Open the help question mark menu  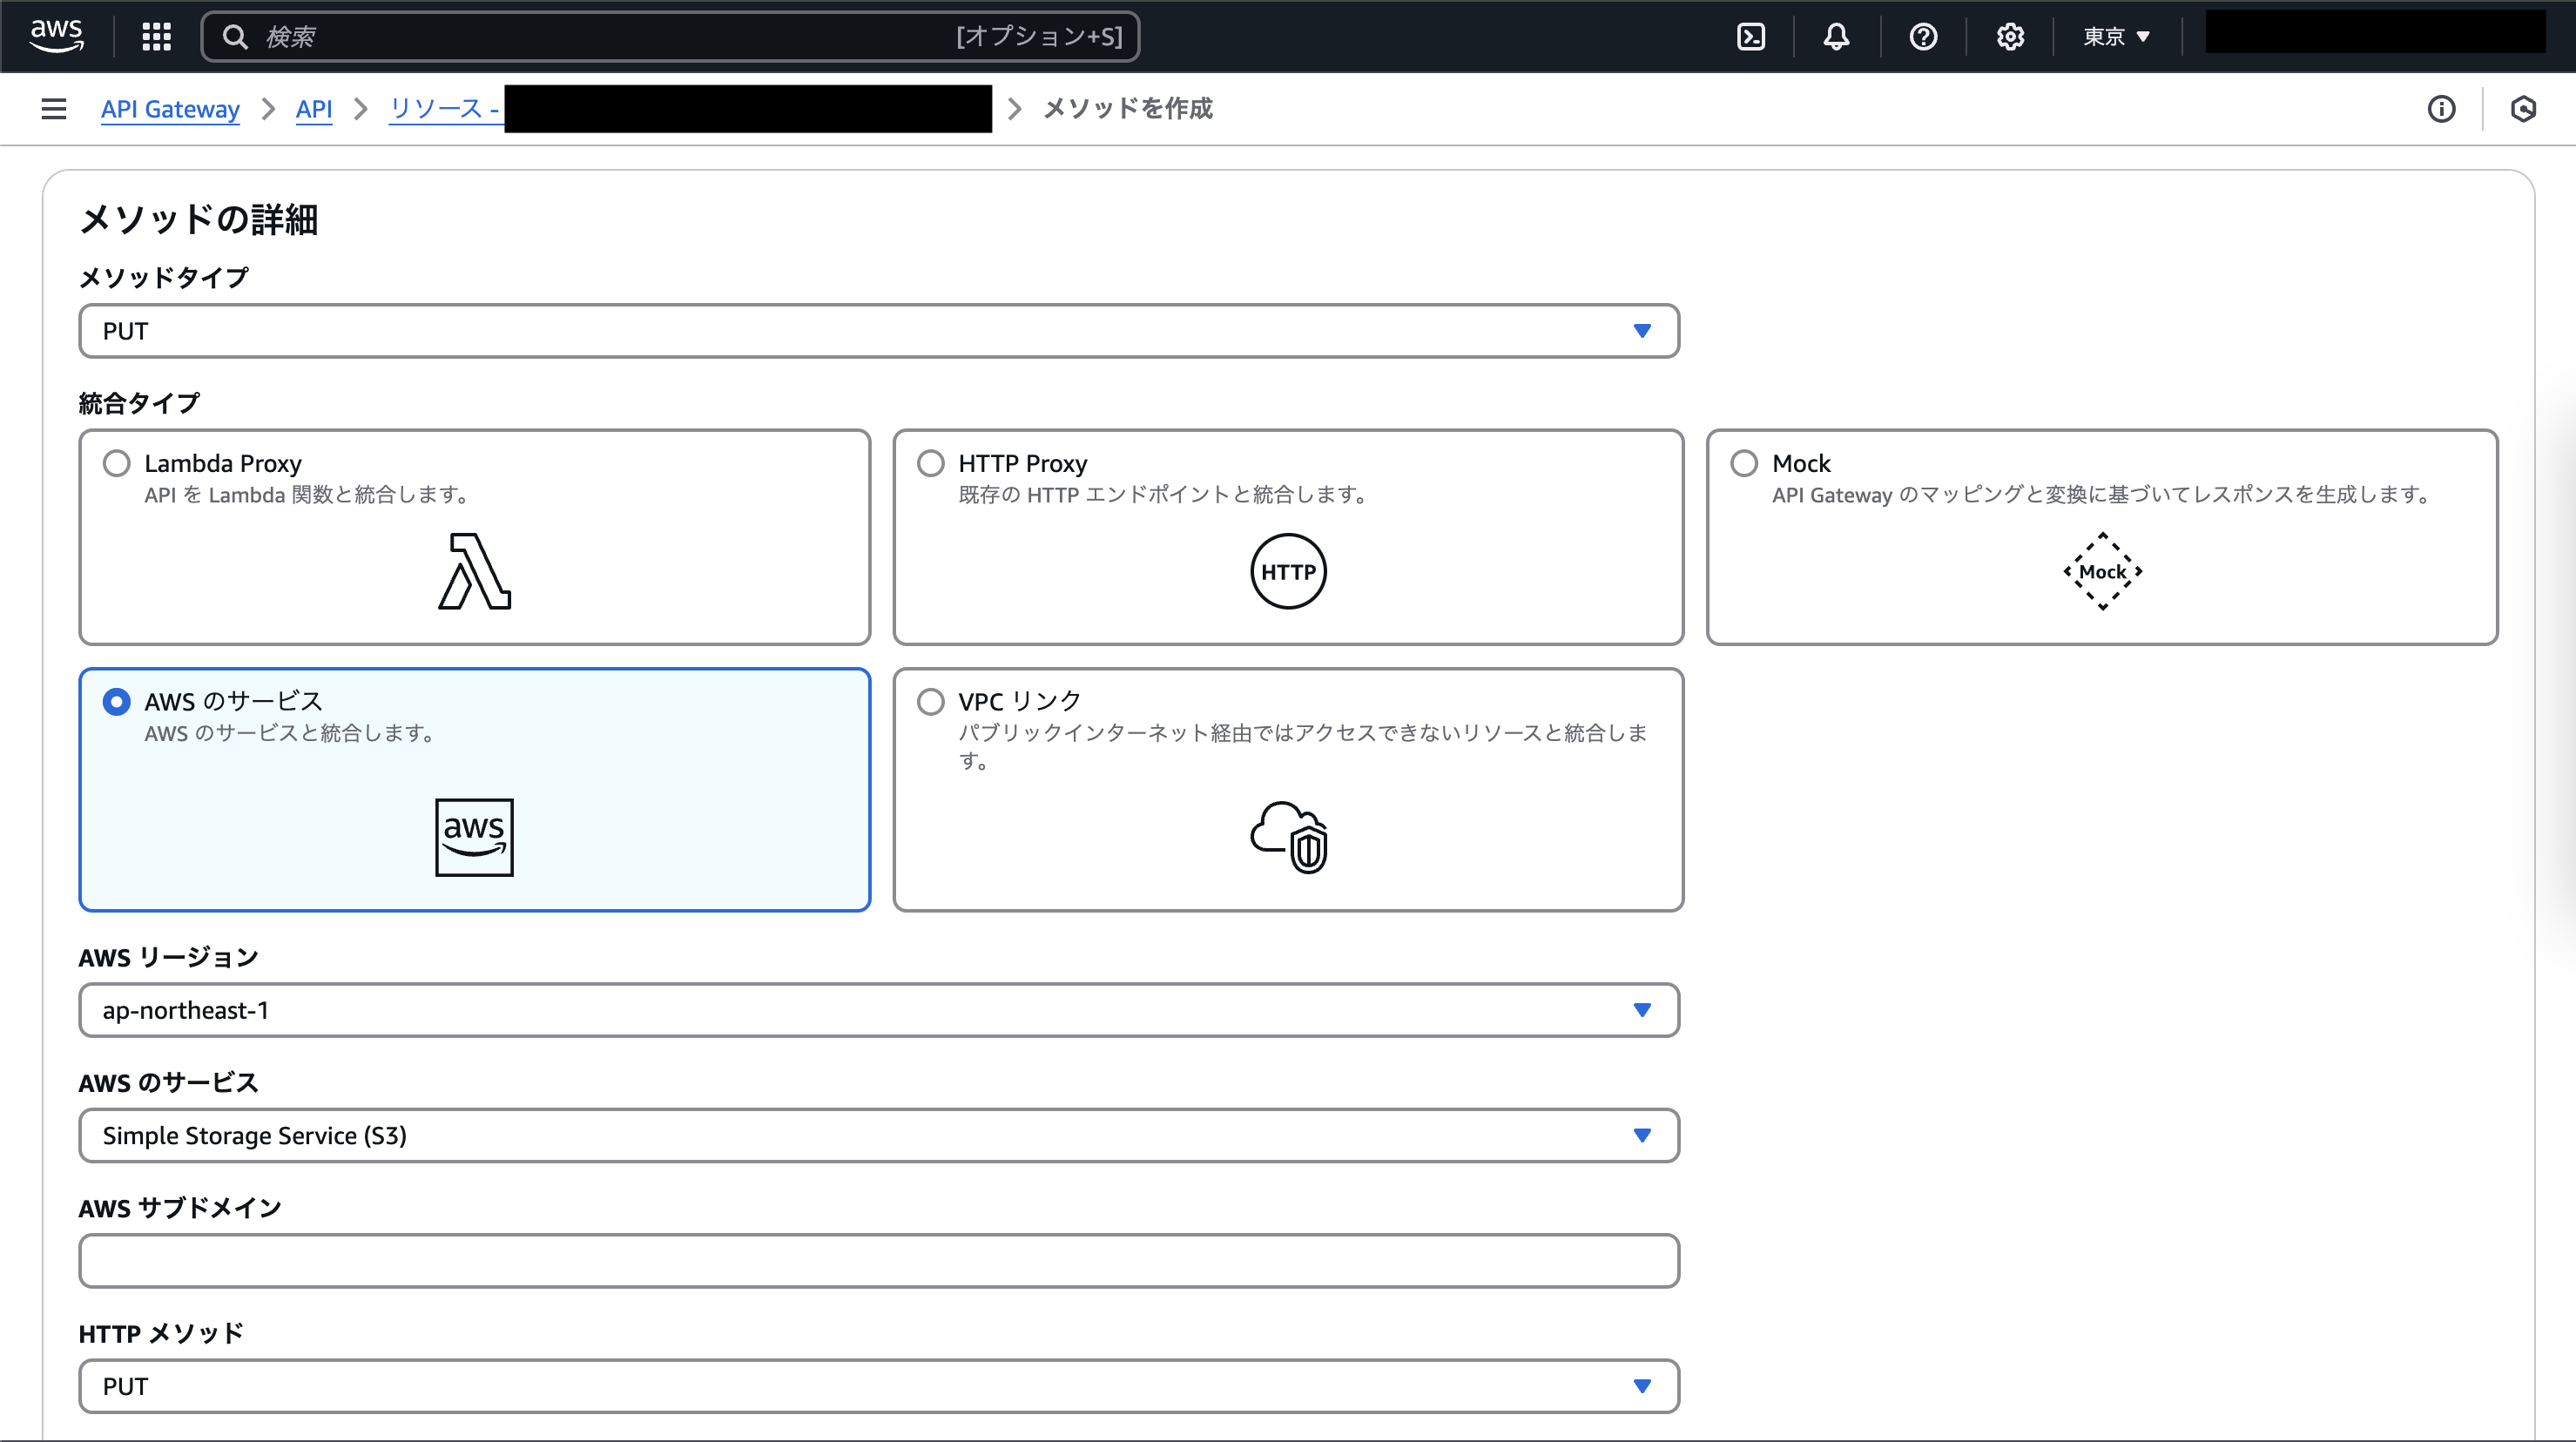pyautogui.click(x=1923, y=37)
